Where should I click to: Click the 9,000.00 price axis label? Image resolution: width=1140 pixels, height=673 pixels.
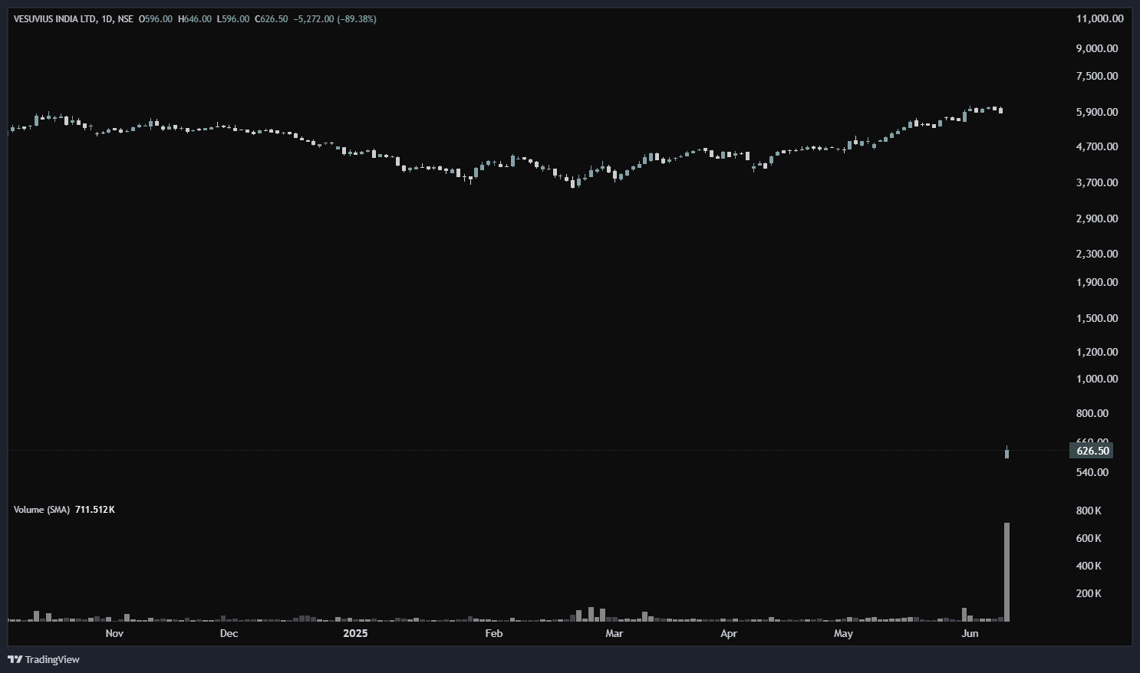1097,48
